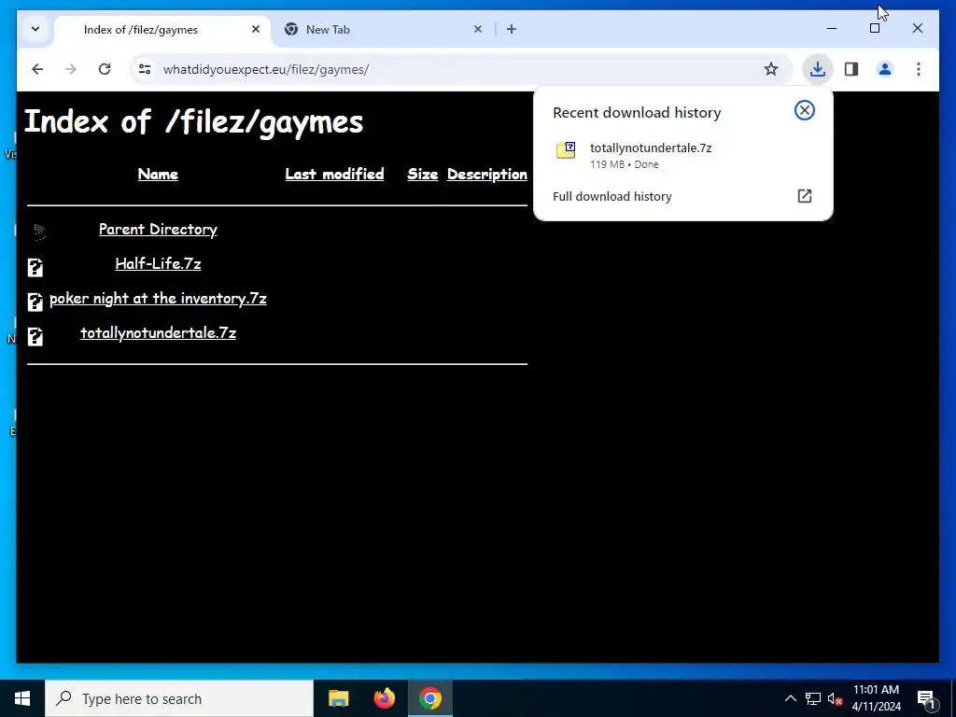Open full download history external link icon
This screenshot has width=956, height=717.
(804, 196)
